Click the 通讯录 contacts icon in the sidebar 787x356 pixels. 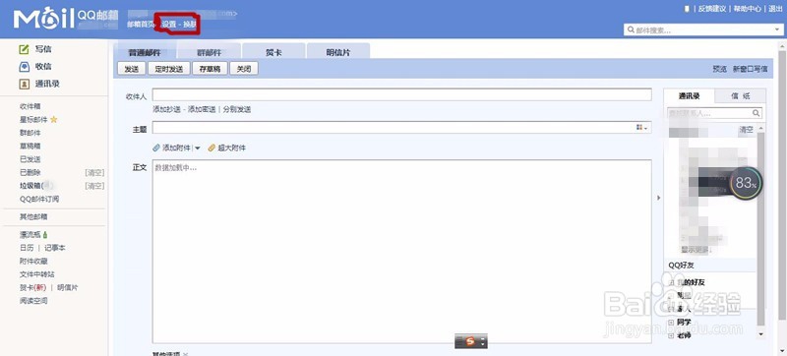24,84
